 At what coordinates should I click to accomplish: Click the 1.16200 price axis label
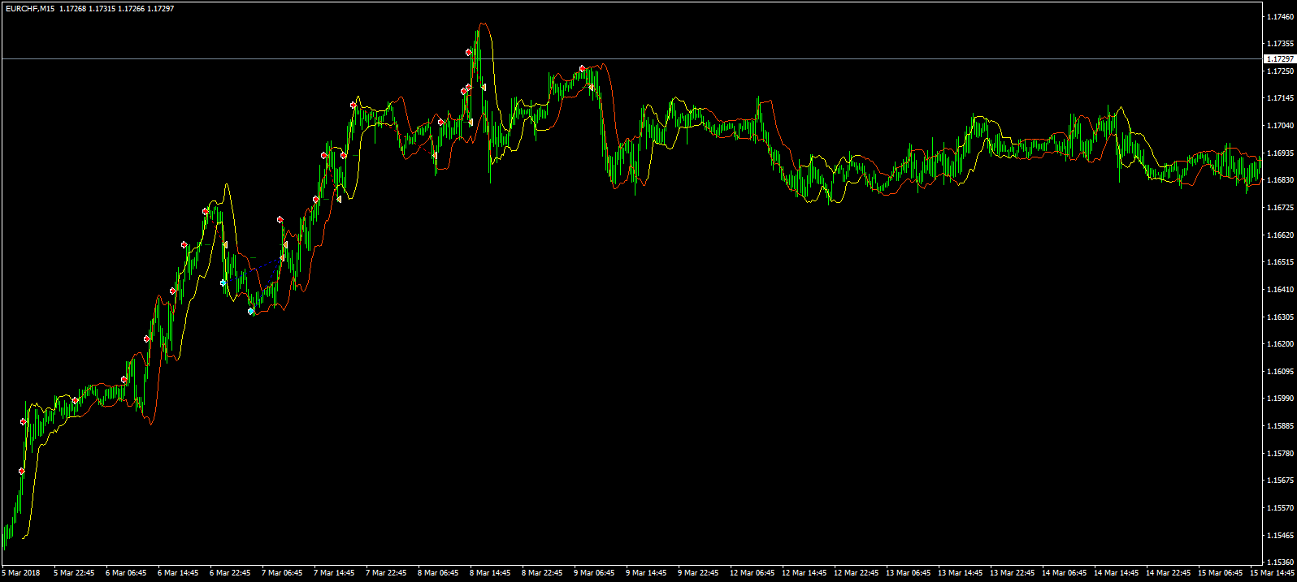click(1281, 344)
